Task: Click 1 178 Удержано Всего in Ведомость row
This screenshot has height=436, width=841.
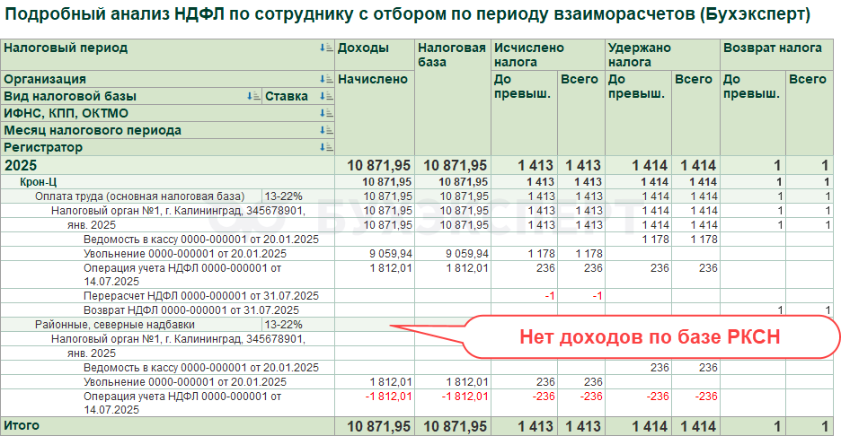Action: 704,240
